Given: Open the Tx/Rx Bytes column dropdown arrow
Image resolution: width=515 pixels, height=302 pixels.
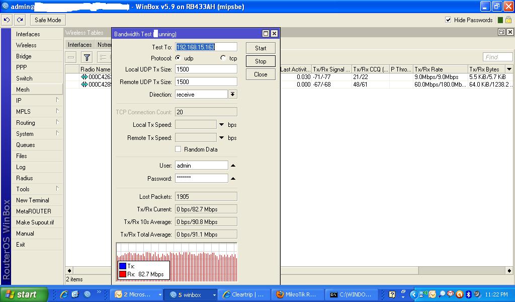Looking at the screenshot, I should point(509,69).
